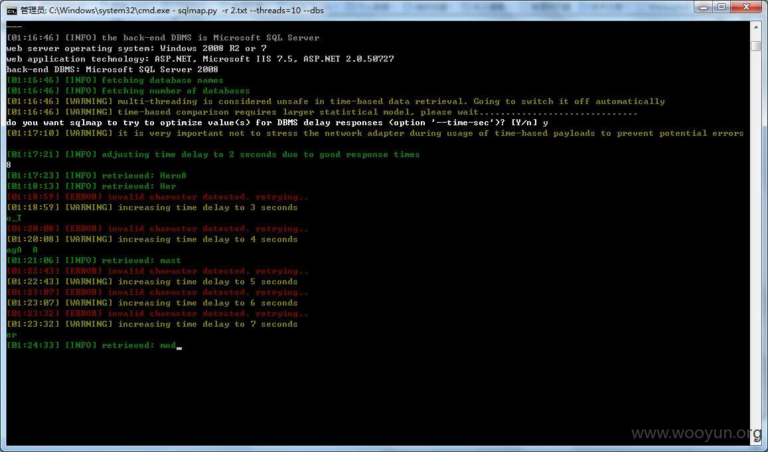768x452 pixels.
Task: Click the scrollbar thumb at the top
Action: 756,46
